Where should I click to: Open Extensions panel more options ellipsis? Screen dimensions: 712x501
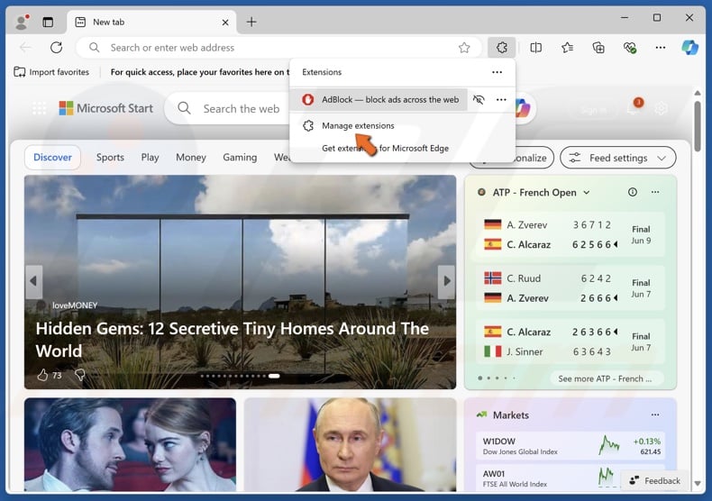[497, 72]
